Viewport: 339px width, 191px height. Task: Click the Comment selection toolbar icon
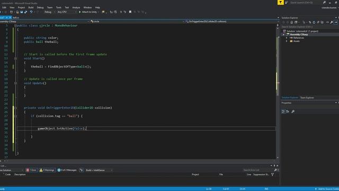121,12
